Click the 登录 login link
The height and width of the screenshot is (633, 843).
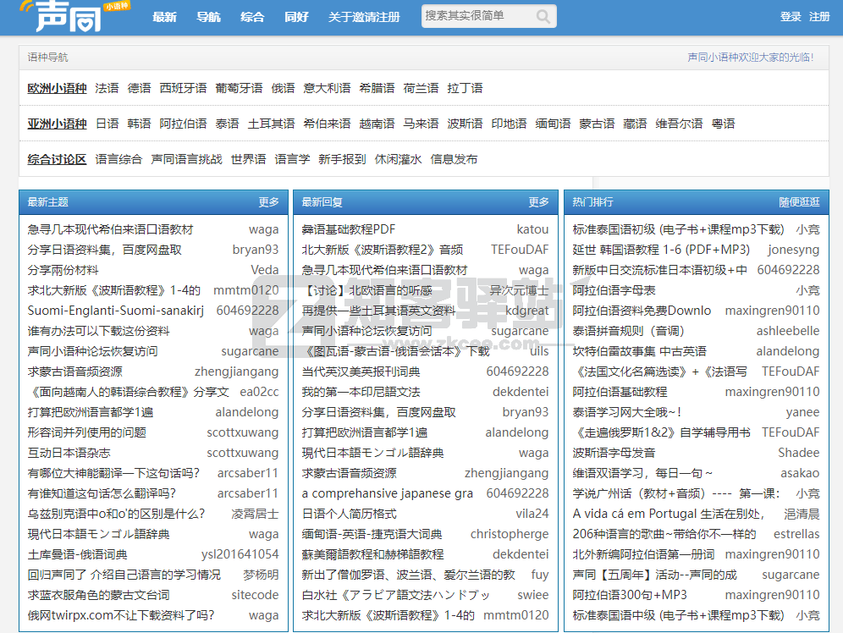pyautogui.click(x=790, y=16)
